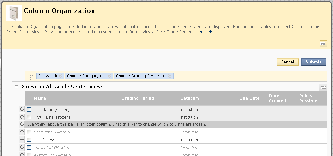The width and height of the screenshot is (333, 156).
Task: Open the Show/Hide dropdown
Action: coord(50,76)
